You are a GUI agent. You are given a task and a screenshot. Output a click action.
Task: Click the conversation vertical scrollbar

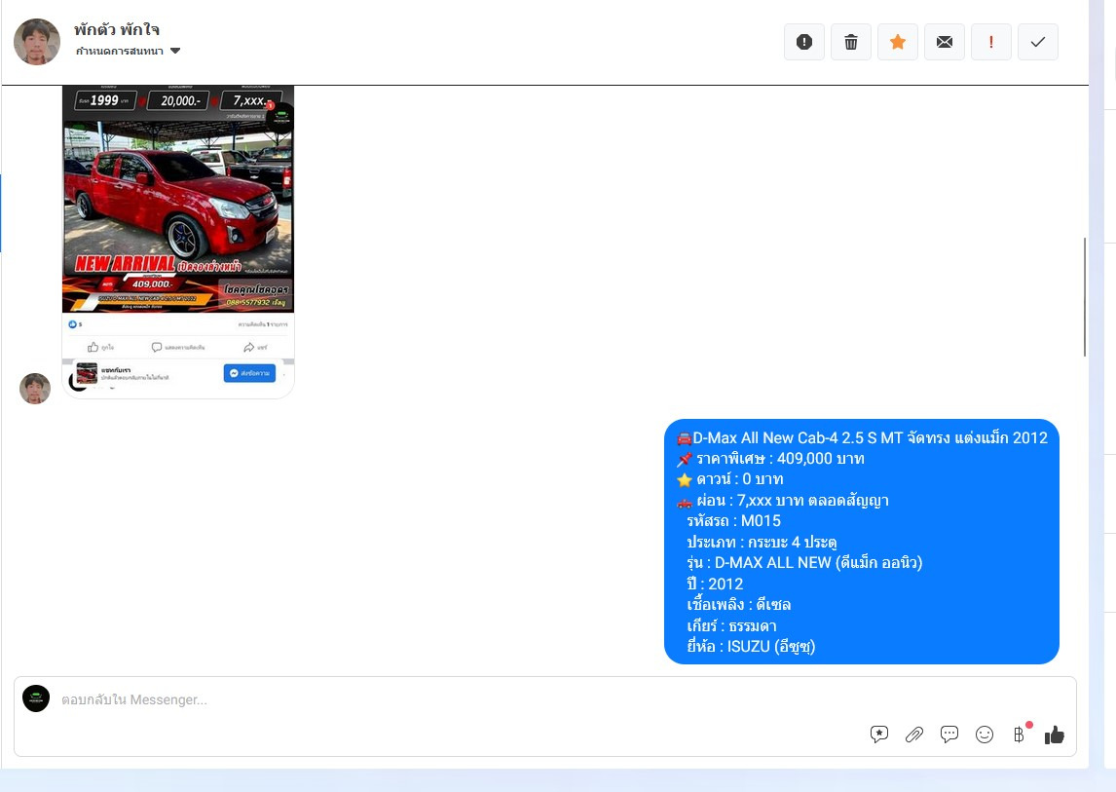point(1085,297)
